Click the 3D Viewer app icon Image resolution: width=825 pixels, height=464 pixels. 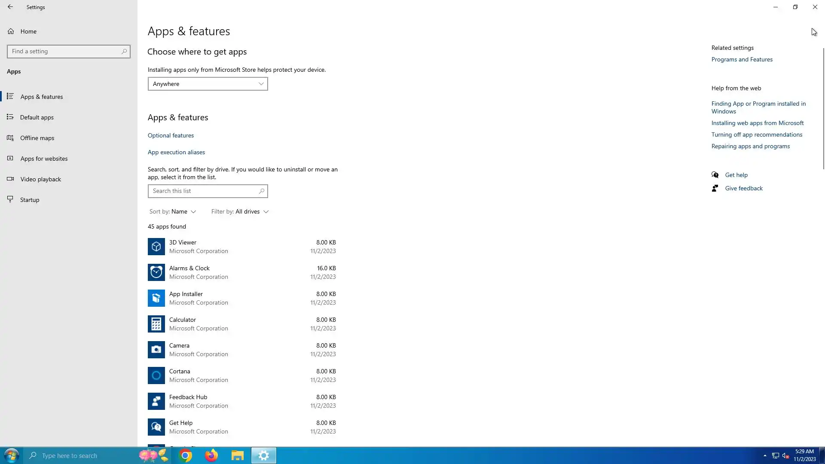(156, 247)
